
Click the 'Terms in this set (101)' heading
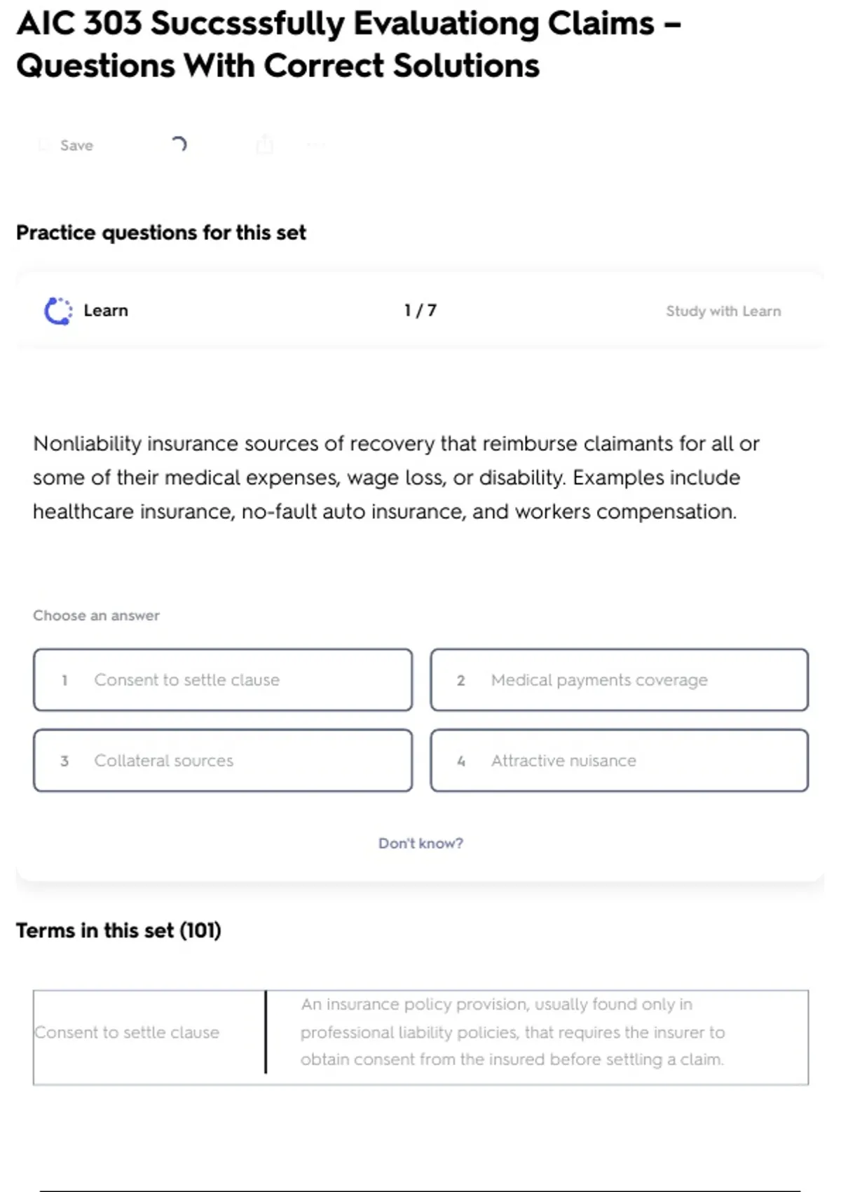click(x=118, y=930)
